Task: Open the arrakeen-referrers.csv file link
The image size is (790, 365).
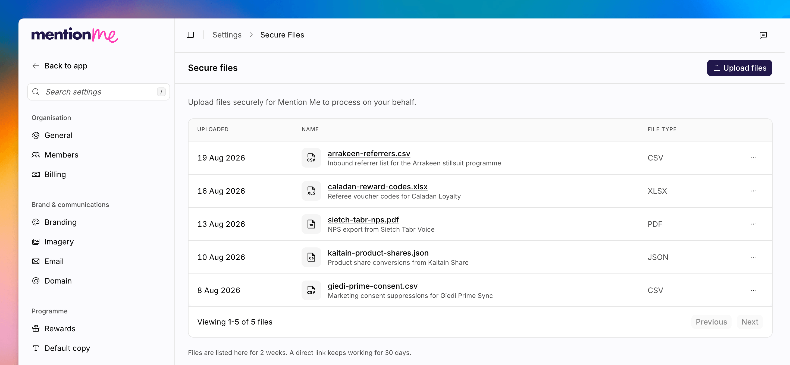Action: pyautogui.click(x=369, y=153)
